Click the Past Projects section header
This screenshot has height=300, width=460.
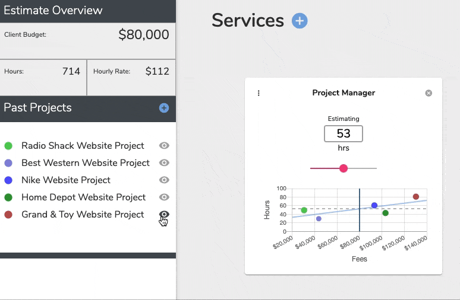tap(38, 108)
